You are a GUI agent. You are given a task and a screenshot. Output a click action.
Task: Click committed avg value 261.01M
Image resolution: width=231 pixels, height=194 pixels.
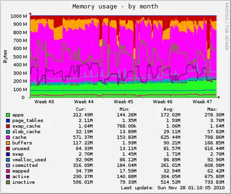pos(170,165)
